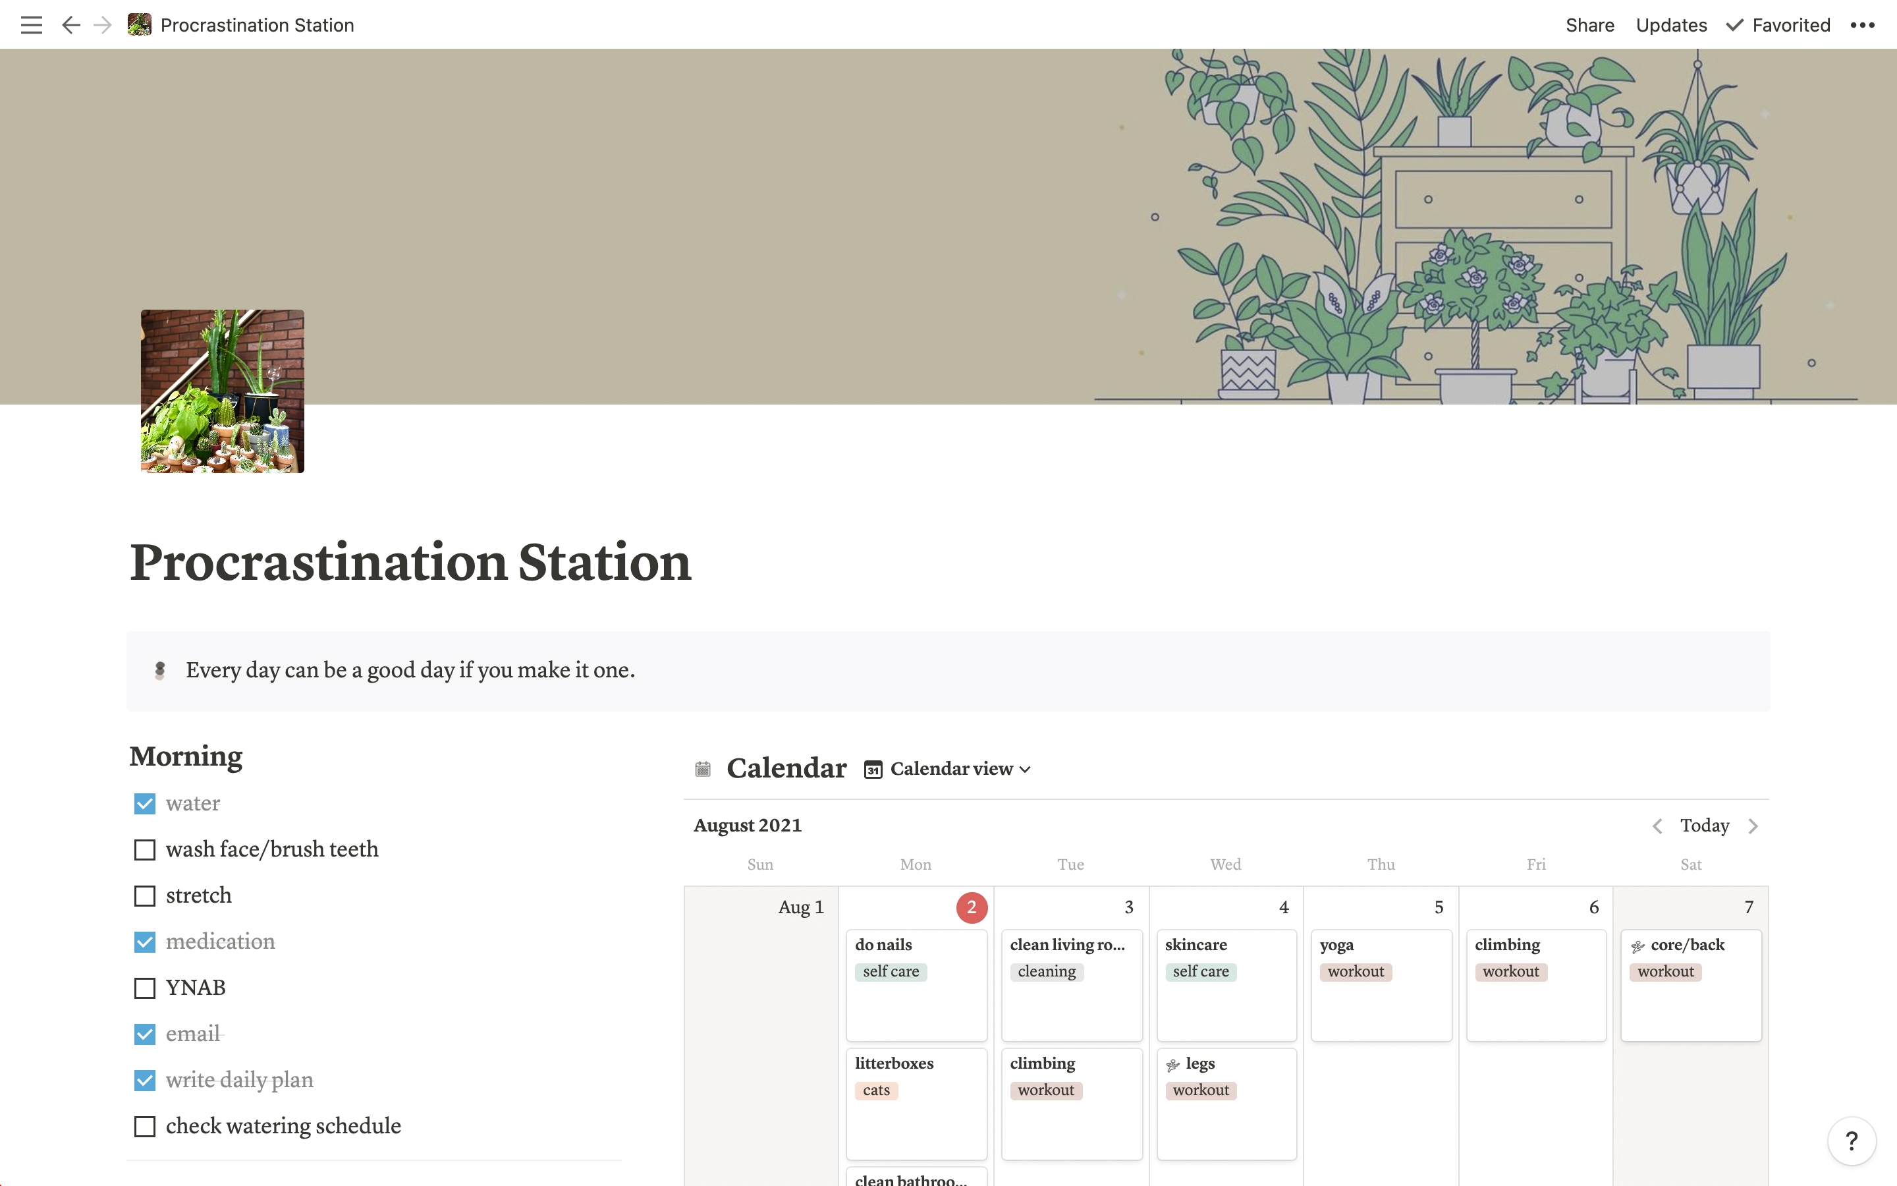This screenshot has height=1186, width=1897.
Task: Click the cats tag on litterboxes
Action: [x=877, y=1090]
